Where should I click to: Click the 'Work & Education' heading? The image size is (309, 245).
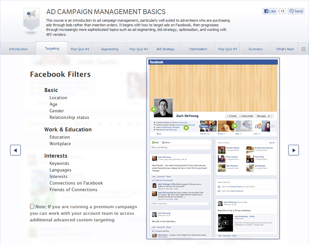[x=68, y=129]
